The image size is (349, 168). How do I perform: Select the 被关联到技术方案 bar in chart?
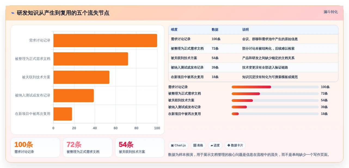point(81,77)
